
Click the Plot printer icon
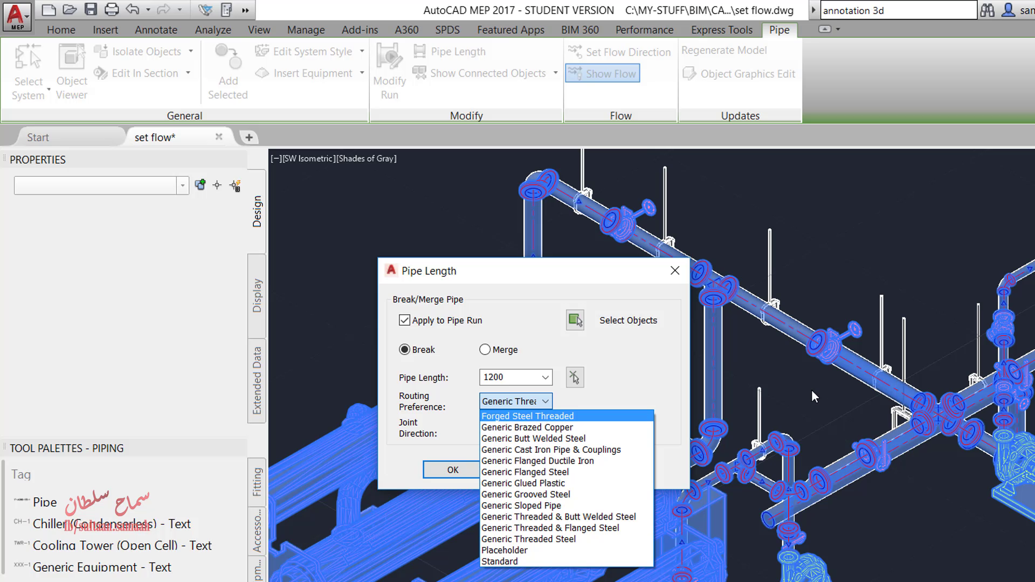[x=112, y=9]
